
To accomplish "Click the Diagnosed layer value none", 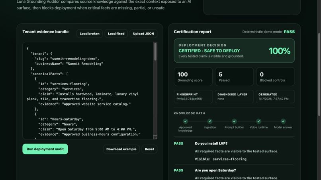I will click(x=221, y=99).
